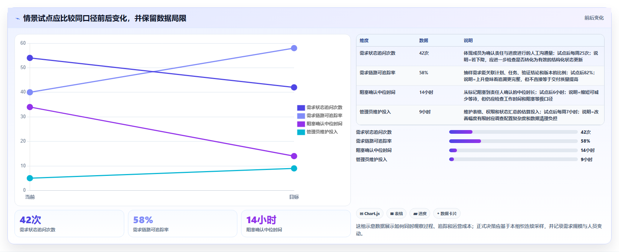Click the 管理员维护投入 progress bar
Viewport: 619px width, 252px height.
pyautogui.click(x=513, y=159)
